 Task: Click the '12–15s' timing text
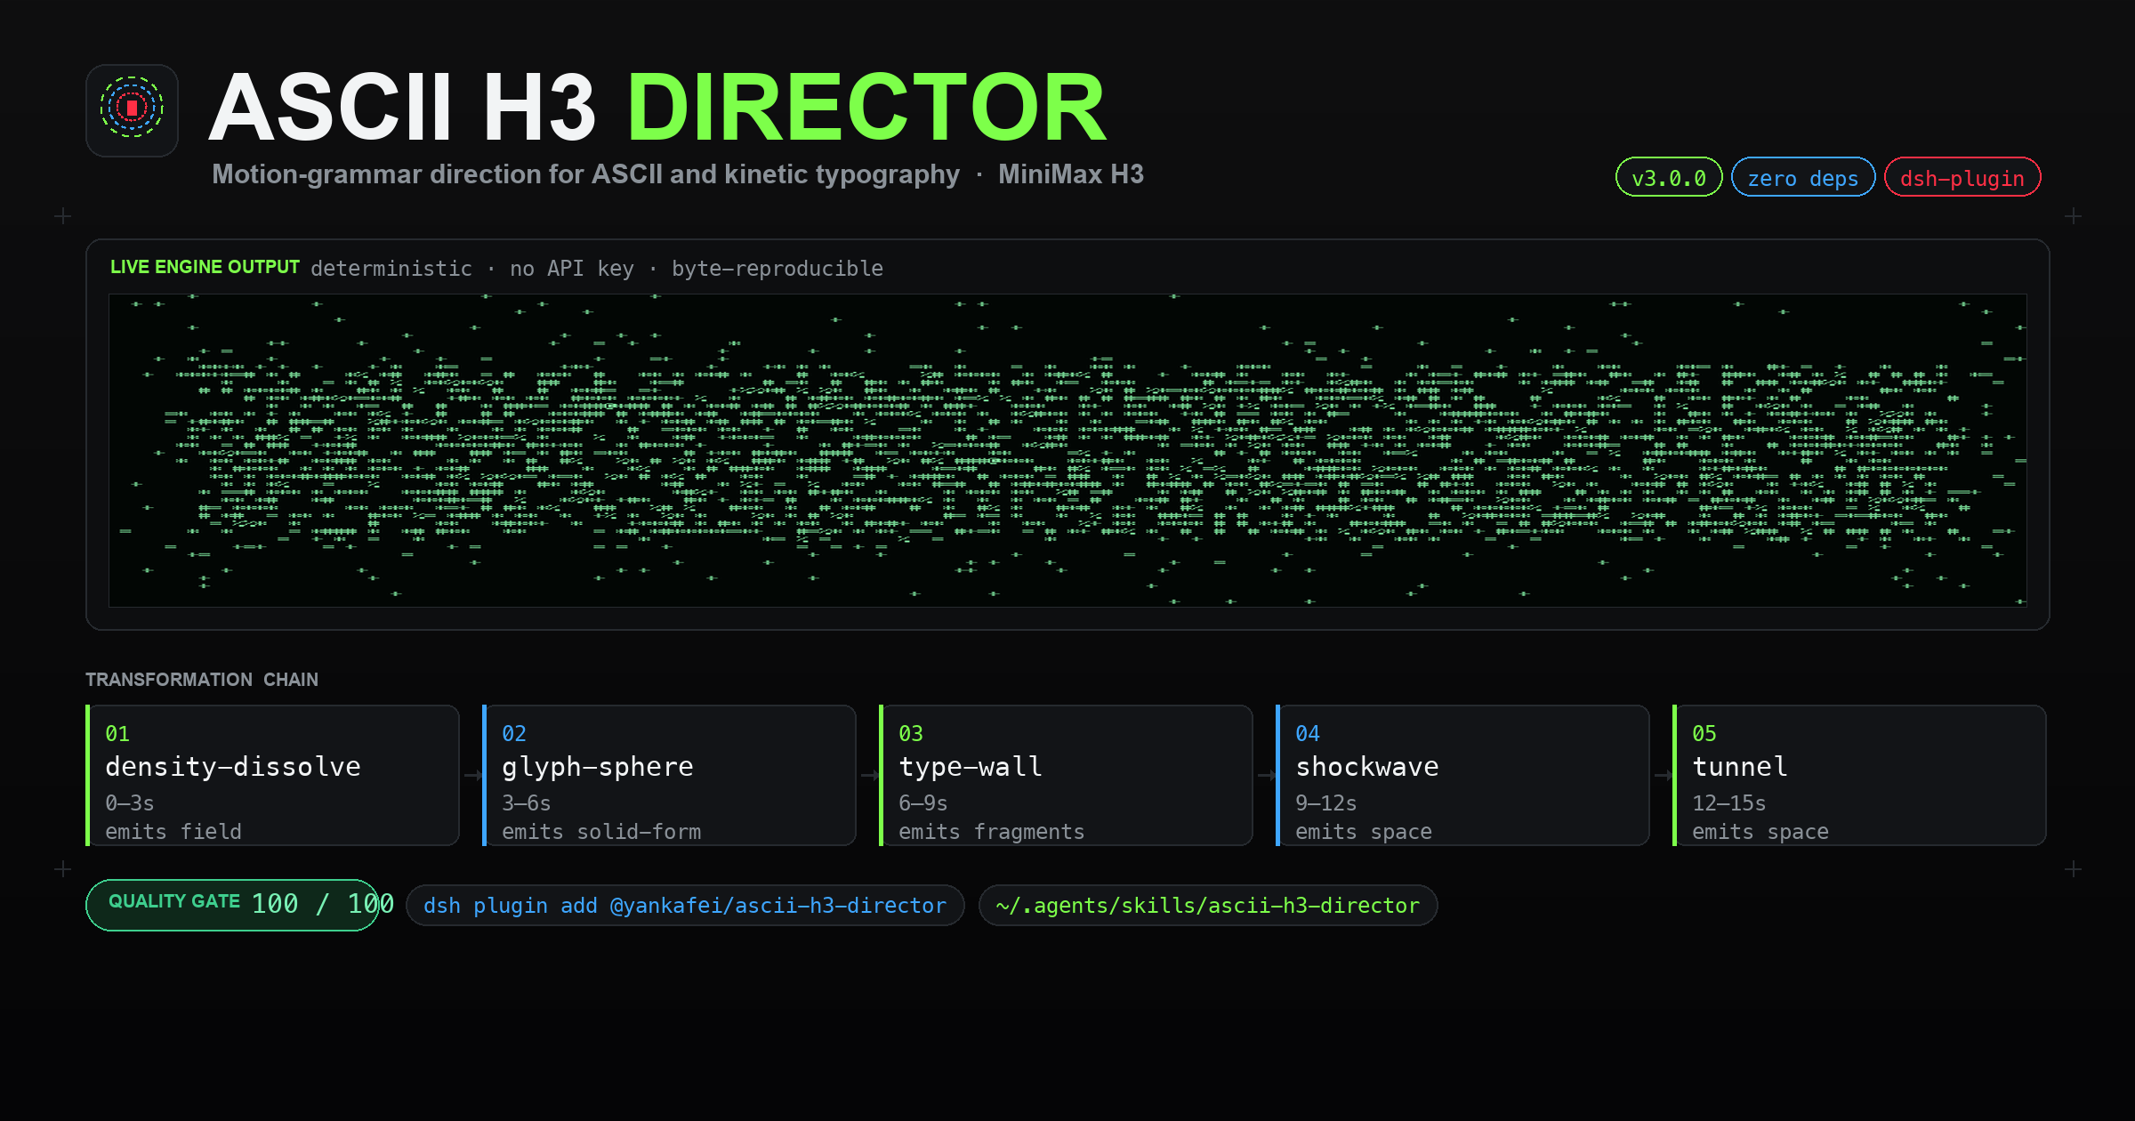[x=1728, y=803]
